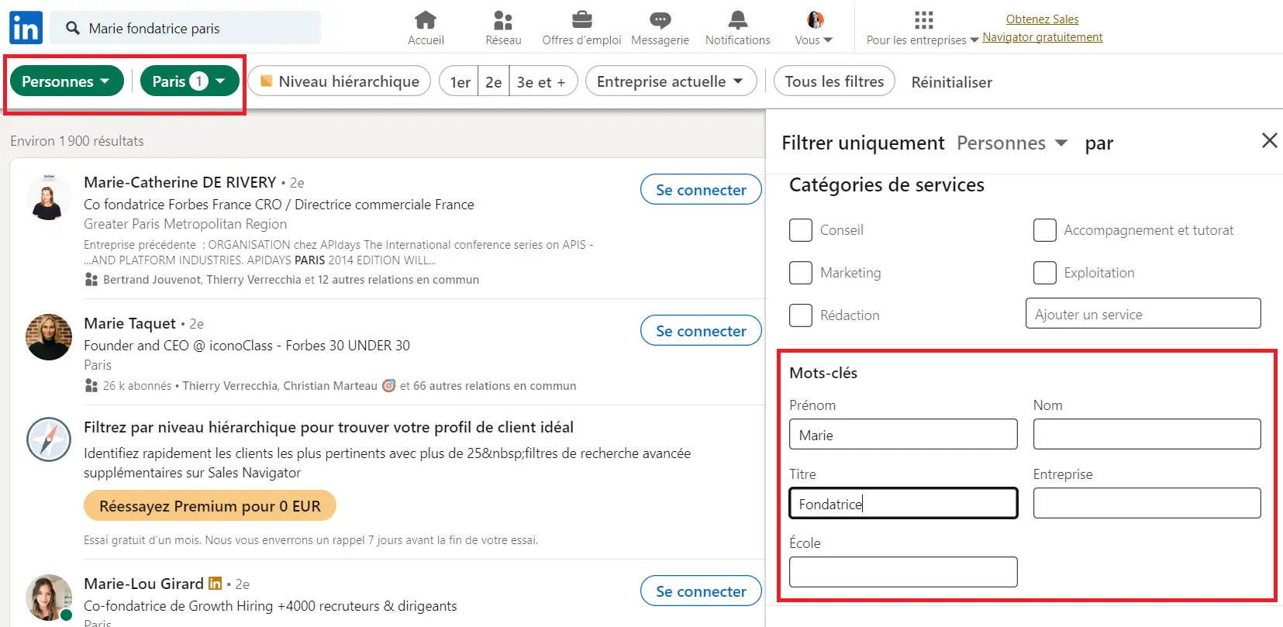Check the Conseil service category

801,230
